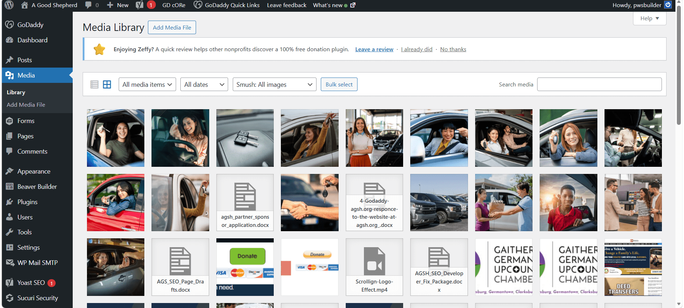Image resolution: width=684 pixels, height=308 pixels.
Task: Select the agsh_partner_sponsor_application.docx file
Action: click(245, 202)
